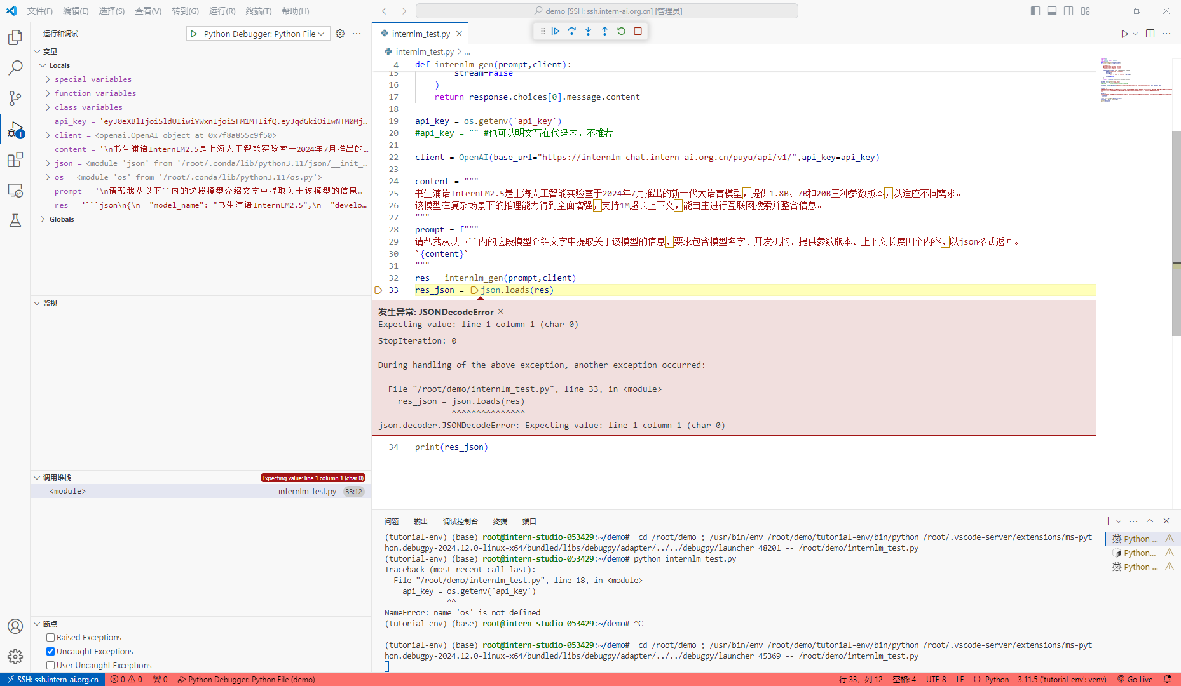1181x686 pixels.
Task: Open the Testing flask view
Action: pyautogui.click(x=15, y=220)
